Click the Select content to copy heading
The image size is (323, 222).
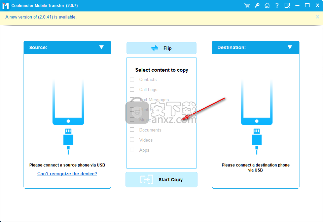162,70
